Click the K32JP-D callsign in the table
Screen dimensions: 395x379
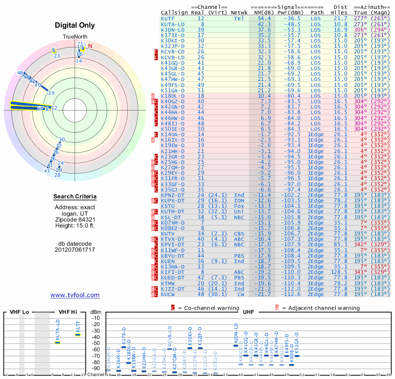tap(173, 46)
